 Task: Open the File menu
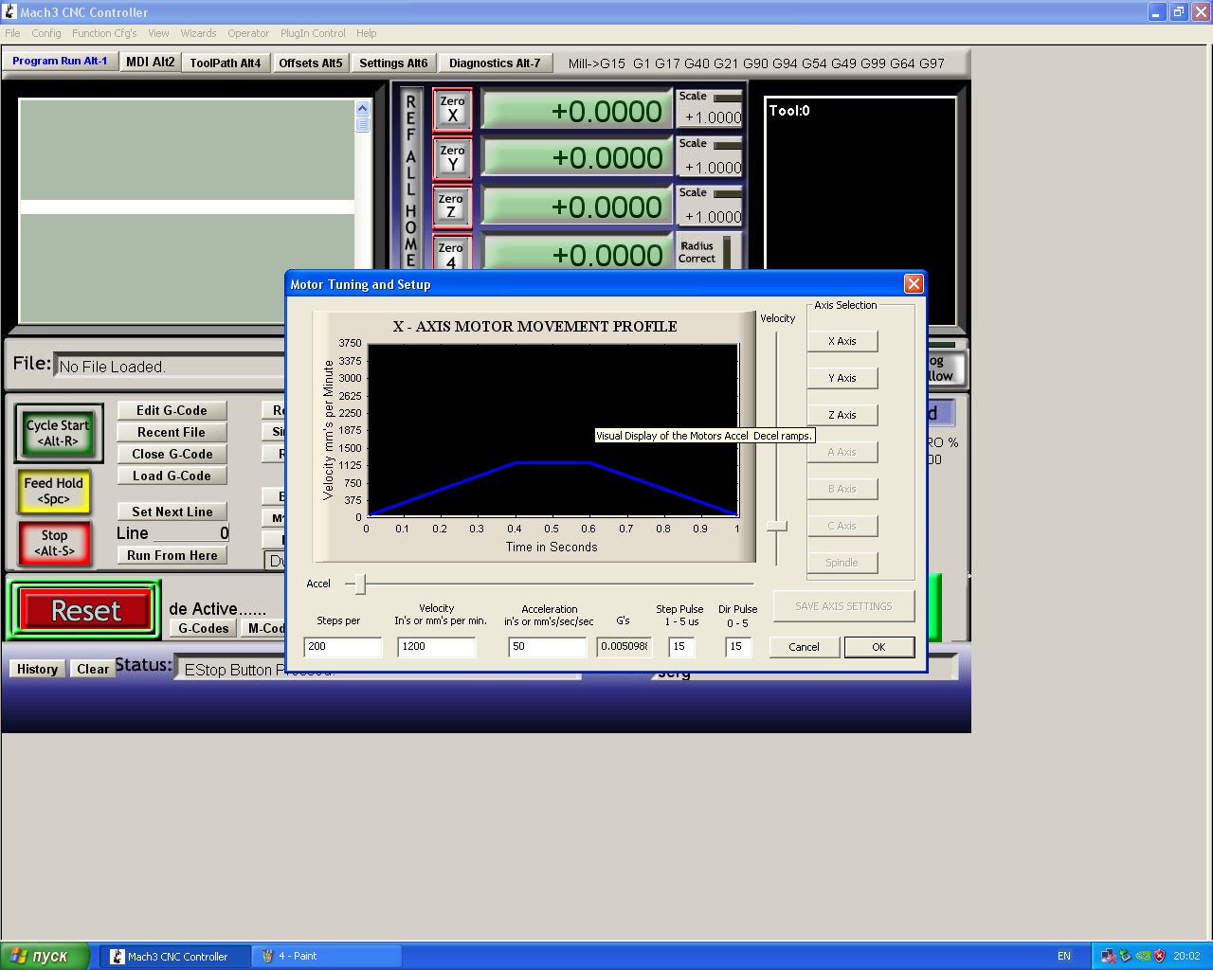click(x=12, y=33)
